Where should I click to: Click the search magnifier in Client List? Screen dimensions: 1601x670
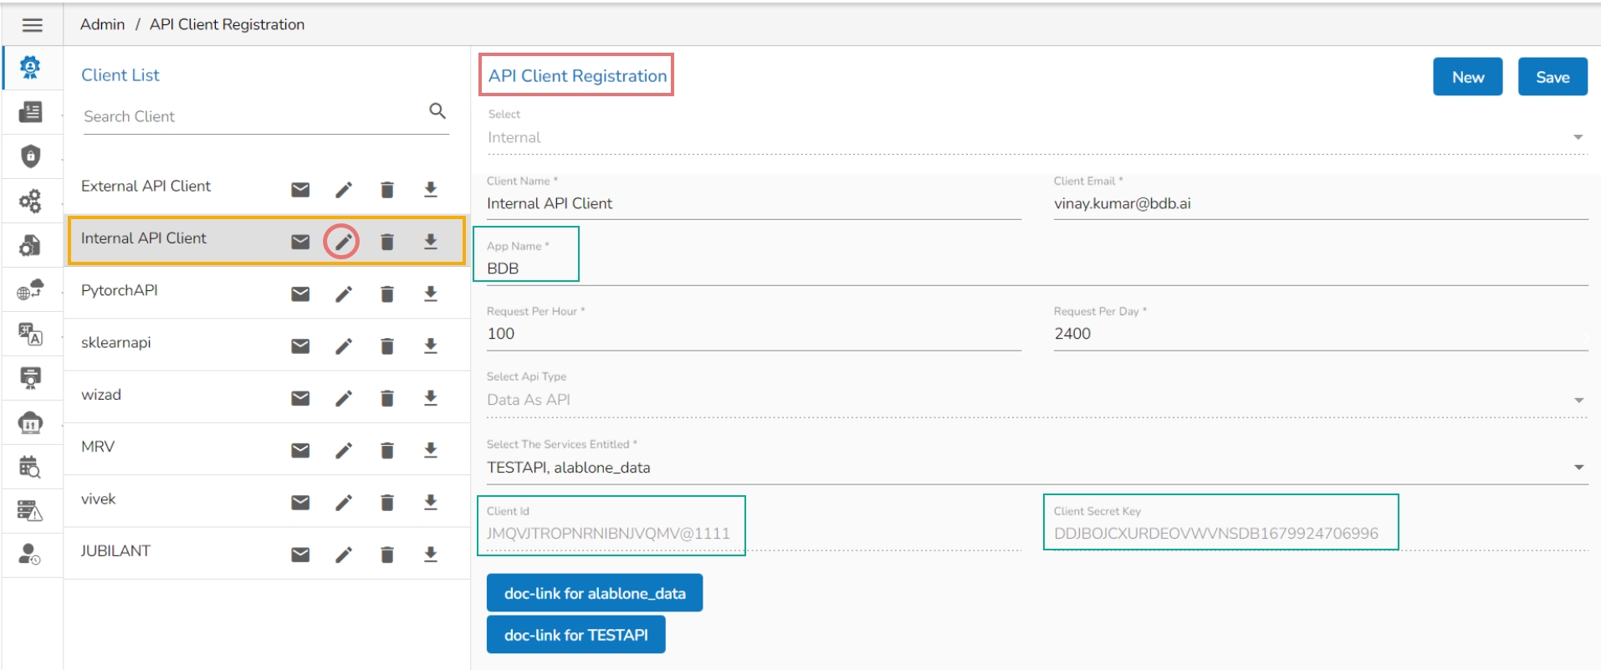click(437, 111)
